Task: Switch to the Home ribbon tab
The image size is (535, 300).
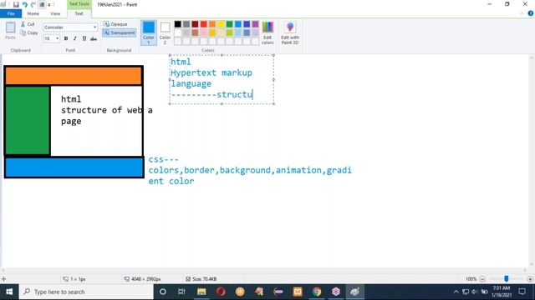Action: 33,13
